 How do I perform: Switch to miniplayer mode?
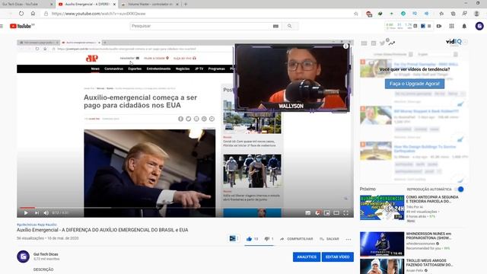pyautogui.click(x=327, y=213)
